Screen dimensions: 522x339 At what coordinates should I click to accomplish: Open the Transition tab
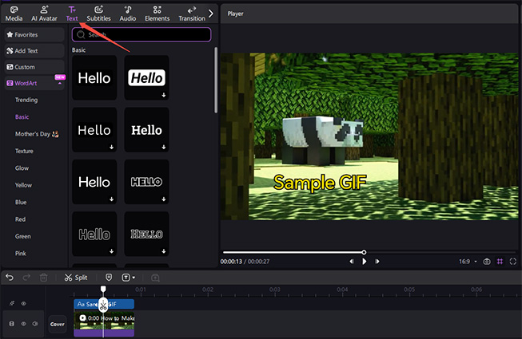tap(192, 14)
